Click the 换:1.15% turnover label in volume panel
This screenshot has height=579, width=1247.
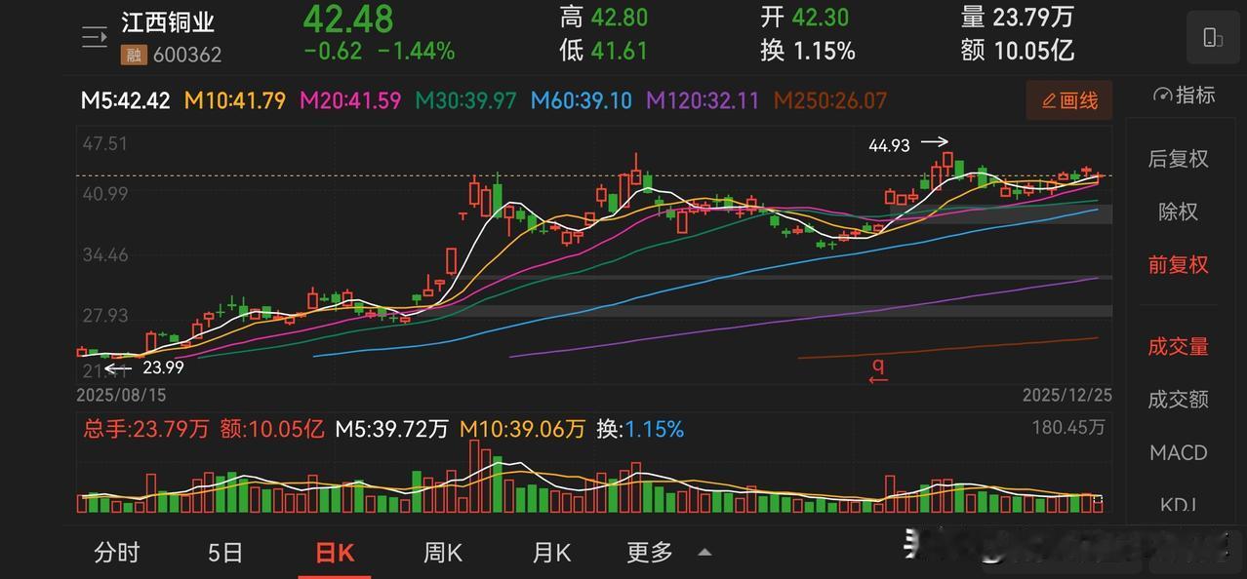(x=640, y=429)
